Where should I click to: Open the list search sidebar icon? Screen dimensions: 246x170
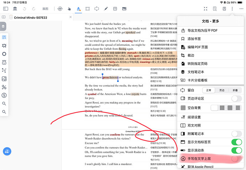4,37
